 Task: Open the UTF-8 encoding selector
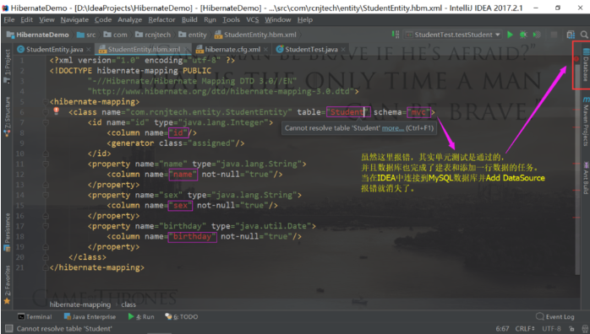tap(551, 329)
